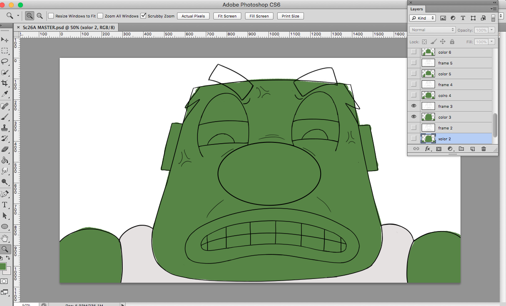Select the Blur tool
The height and width of the screenshot is (306, 506).
tap(5, 171)
